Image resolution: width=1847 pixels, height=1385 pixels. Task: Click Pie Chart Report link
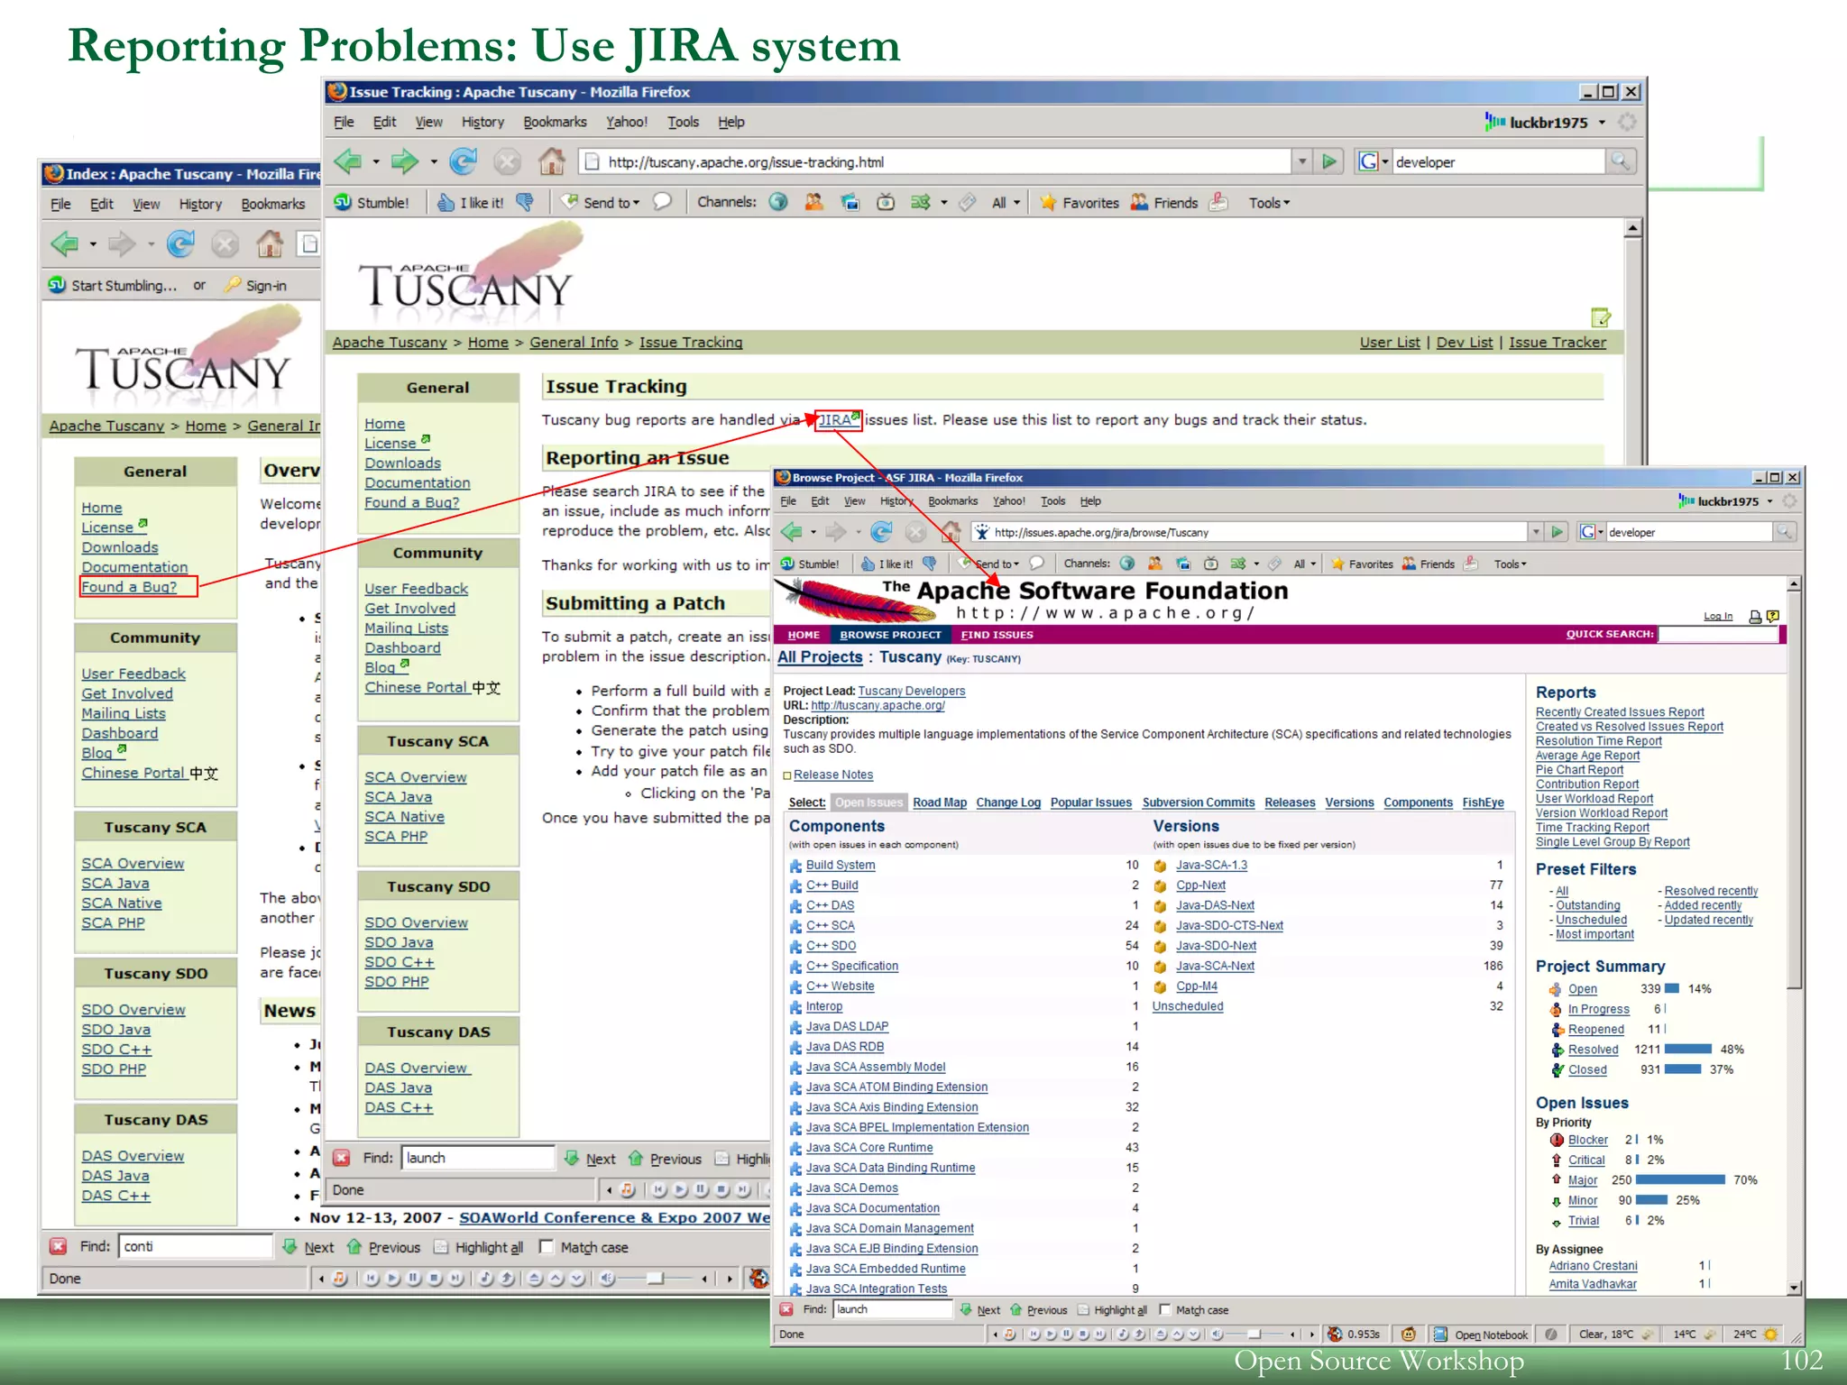click(x=1579, y=769)
